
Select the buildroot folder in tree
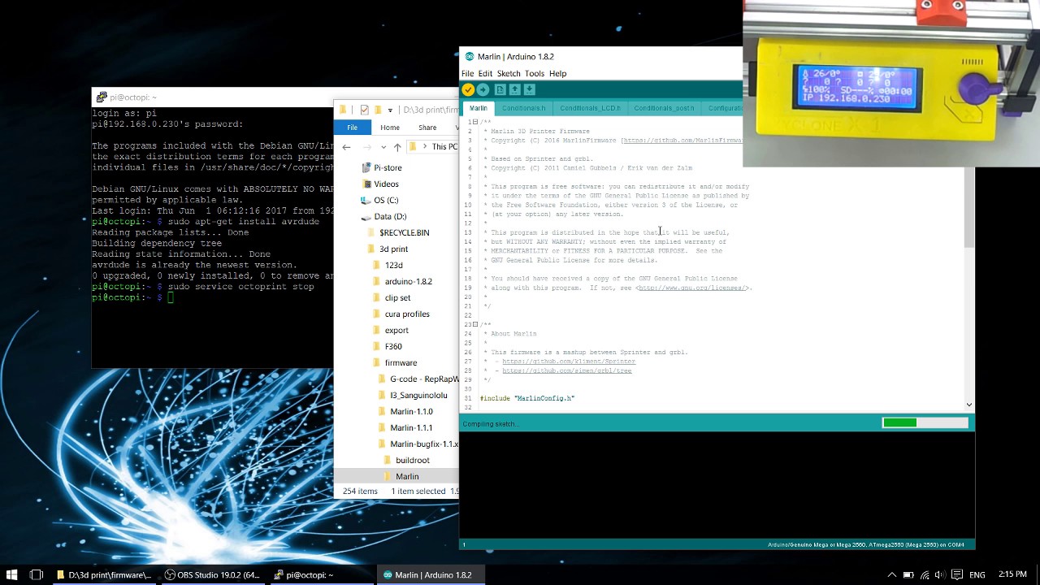(413, 460)
